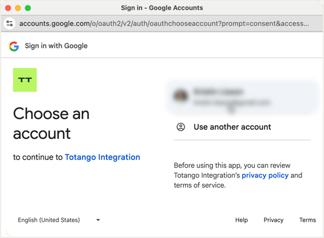The height and width of the screenshot is (238, 324).
Task: Close the Google sign-in window
Action: [8, 8]
